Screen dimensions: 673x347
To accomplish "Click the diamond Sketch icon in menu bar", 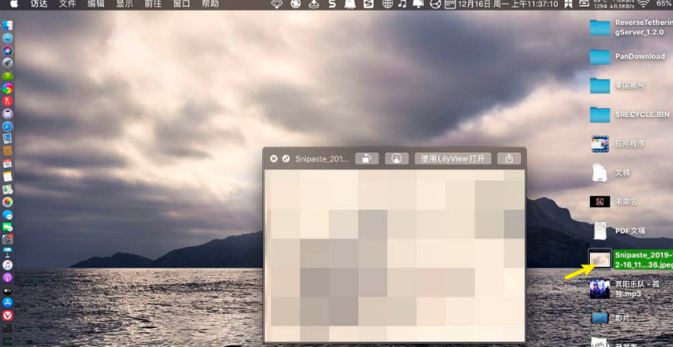I will coord(277,4).
